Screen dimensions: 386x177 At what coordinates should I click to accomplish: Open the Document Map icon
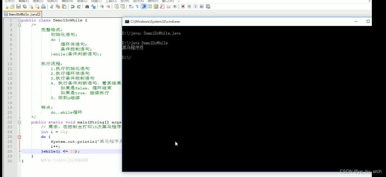(x=156, y=6)
